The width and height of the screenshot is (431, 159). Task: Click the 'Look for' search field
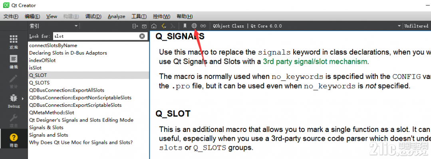(x=96, y=36)
